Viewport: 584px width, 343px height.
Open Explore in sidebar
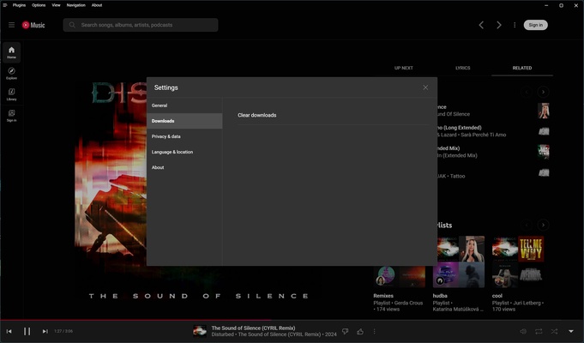[x=11, y=74]
